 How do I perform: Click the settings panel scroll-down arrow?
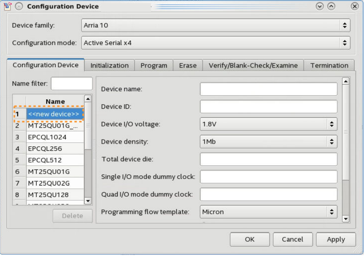345,218
